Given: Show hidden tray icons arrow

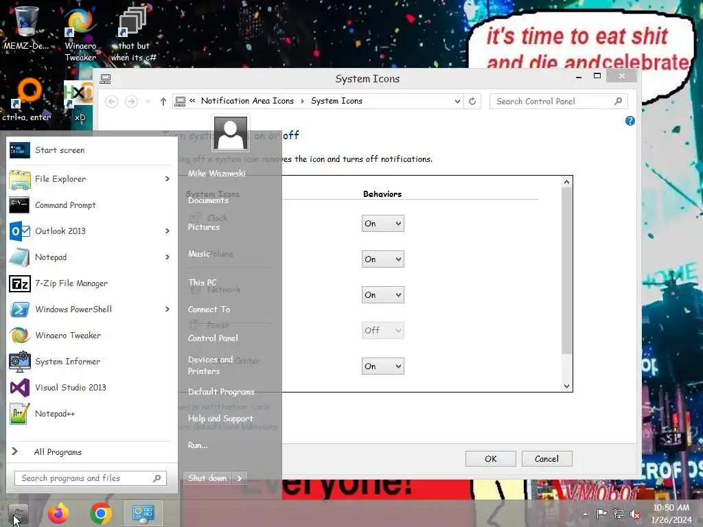Looking at the screenshot, I should (585, 514).
